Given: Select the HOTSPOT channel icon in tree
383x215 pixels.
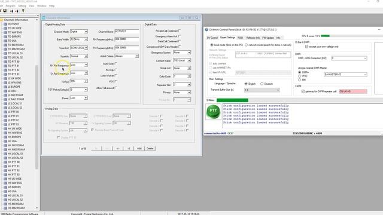Looking at the screenshot, I should 5,24.
